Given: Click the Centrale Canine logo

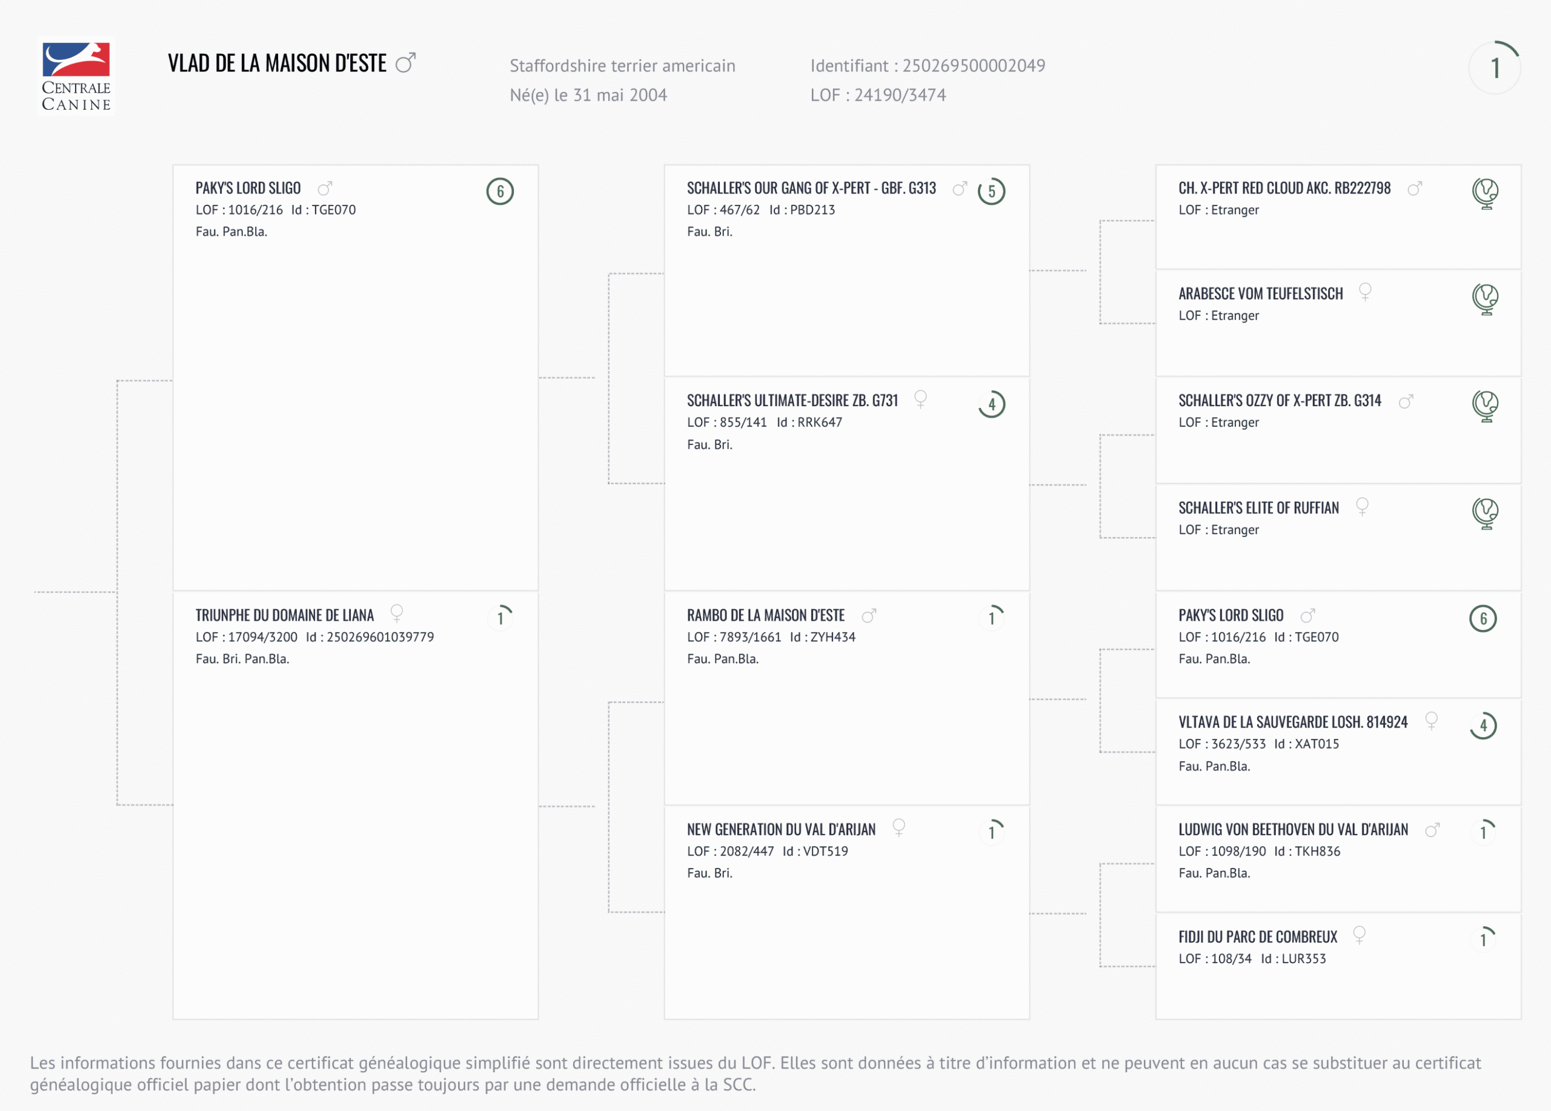Looking at the screenshot, I should click(76, 76).
